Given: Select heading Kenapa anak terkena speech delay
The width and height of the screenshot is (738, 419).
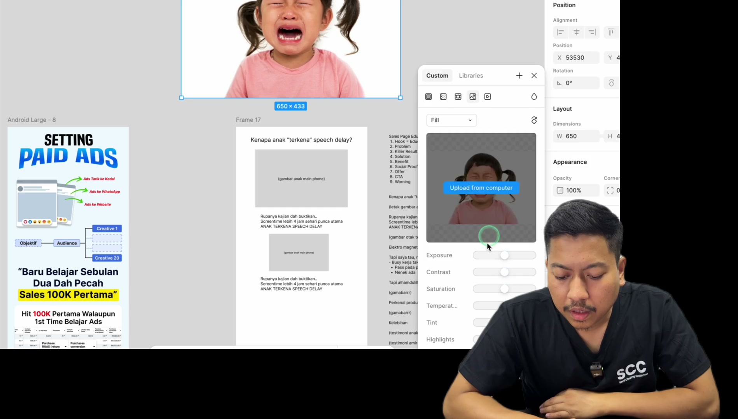Looking at the screenshot, I should pyautogui.click(x=301, y=140).
